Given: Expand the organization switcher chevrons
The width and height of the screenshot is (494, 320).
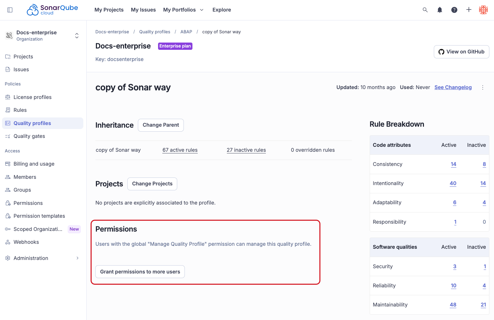Looking at the screenshot, I should (77, 36).
